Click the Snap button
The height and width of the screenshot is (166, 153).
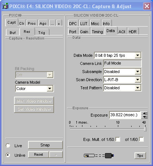(45, 145)
